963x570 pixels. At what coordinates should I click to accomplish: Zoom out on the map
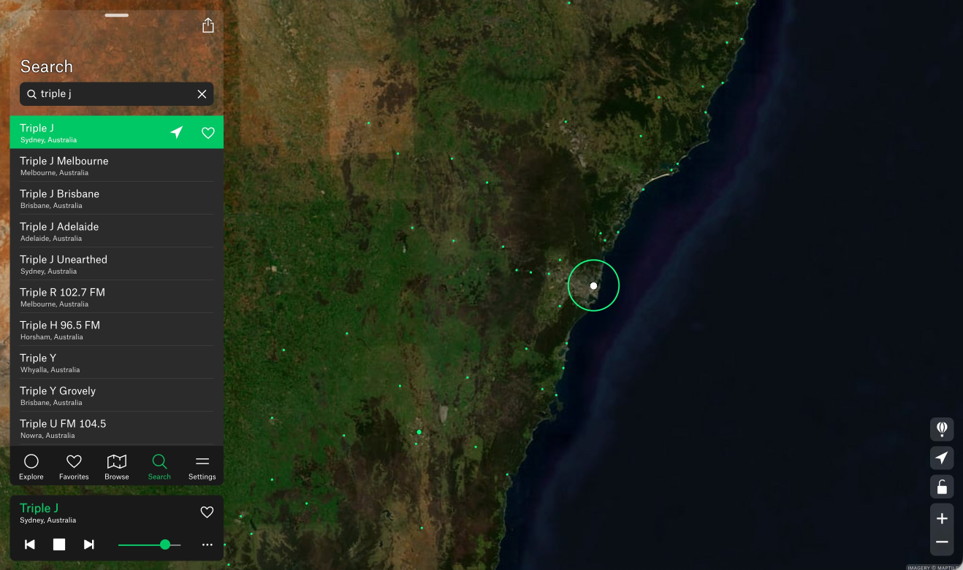(x=942, y=542)
